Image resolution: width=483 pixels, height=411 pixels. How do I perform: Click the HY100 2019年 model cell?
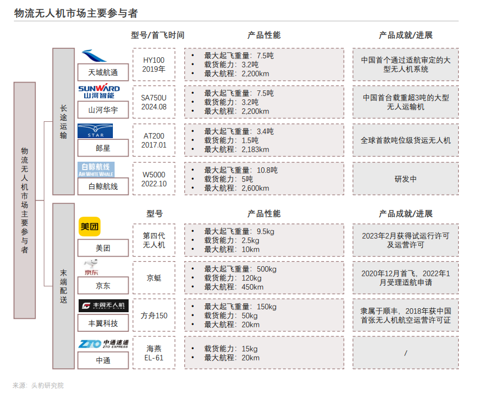point(154,65)
